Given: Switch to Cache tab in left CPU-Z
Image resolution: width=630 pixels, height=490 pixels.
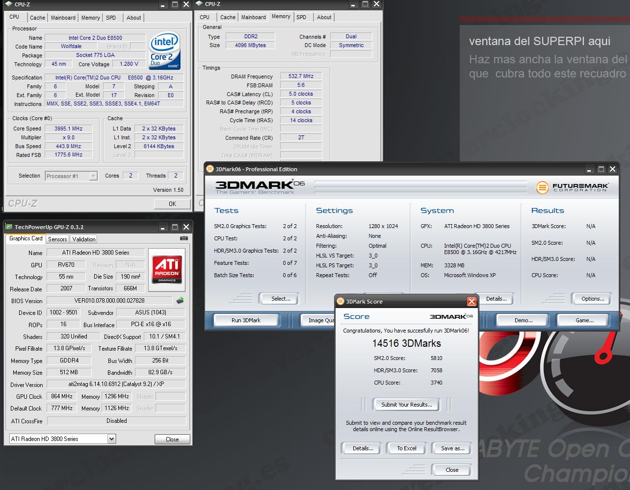Looking at the screenshot, I should (x=37, y=18).
